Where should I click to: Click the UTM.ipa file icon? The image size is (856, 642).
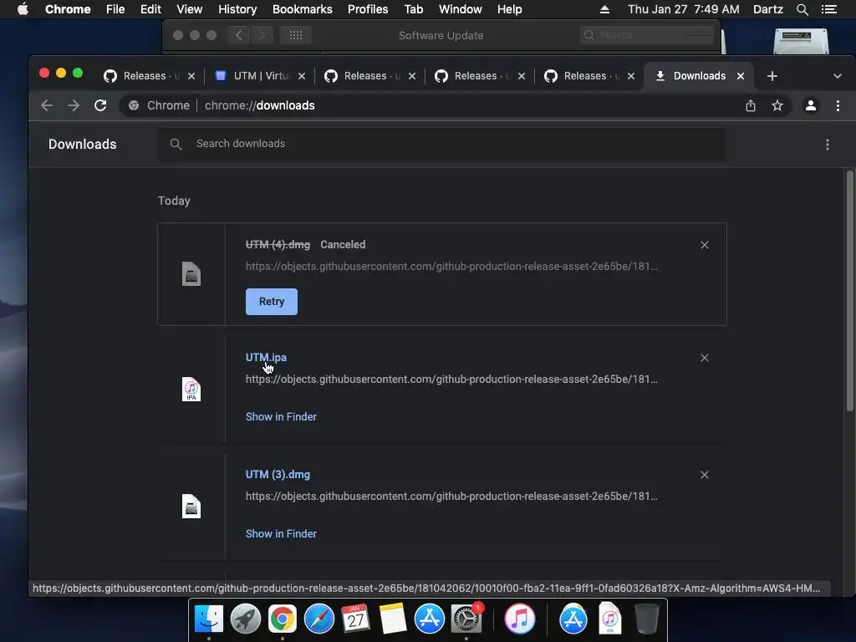191,390
